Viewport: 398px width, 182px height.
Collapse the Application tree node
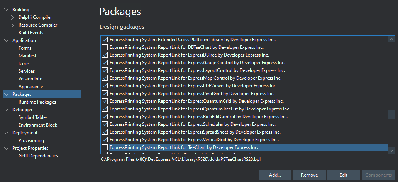7,40
